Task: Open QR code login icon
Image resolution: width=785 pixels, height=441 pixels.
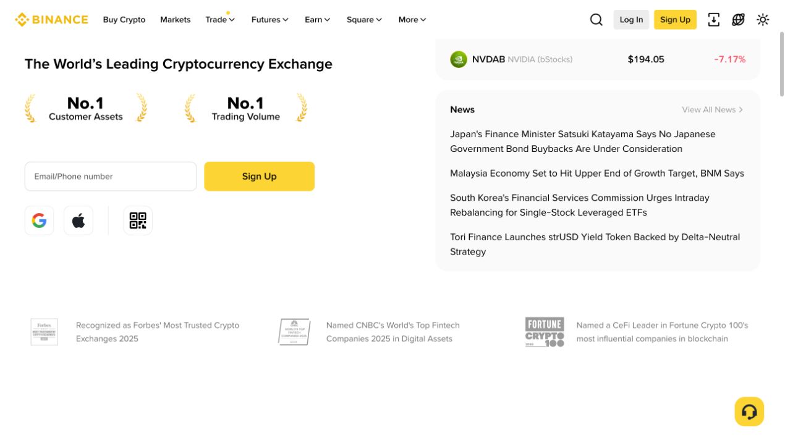Action: coord(138,220)
